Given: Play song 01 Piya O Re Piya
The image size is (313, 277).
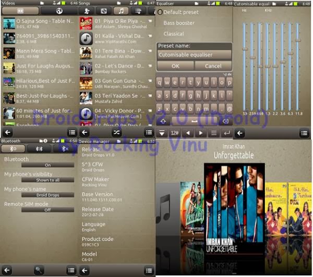Looking at the screenshot, I should pos(116,23).
